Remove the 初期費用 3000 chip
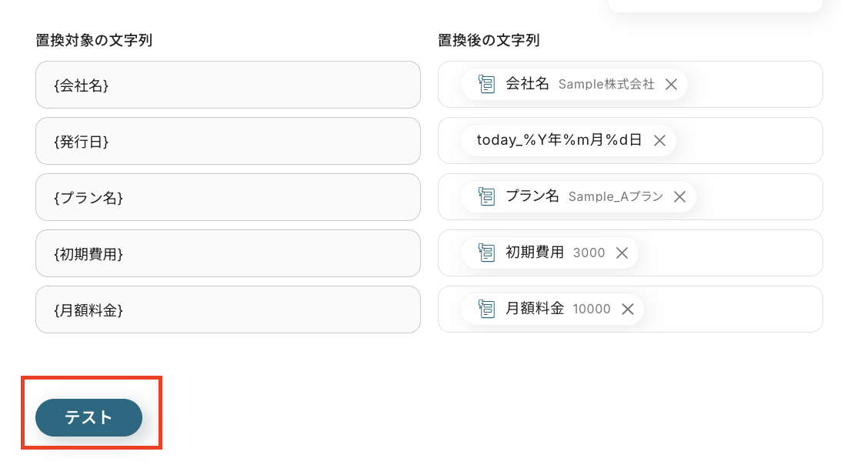The width and height of the screenshot is (854, 465). tap(622, 253)
